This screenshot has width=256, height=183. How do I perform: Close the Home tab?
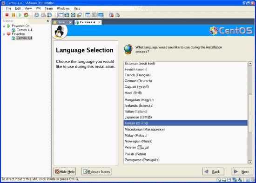point(70,22)
